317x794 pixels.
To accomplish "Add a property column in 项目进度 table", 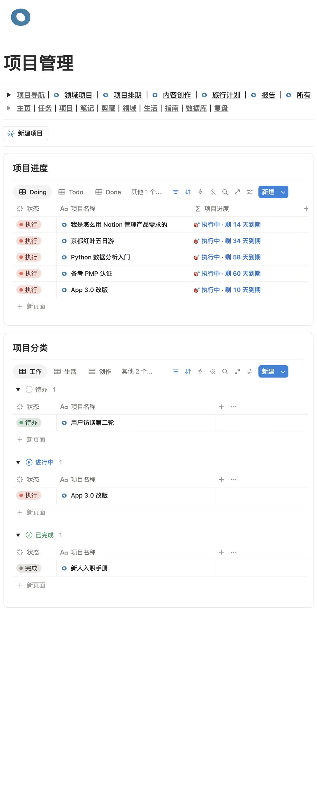I will [x=306, y=209].
